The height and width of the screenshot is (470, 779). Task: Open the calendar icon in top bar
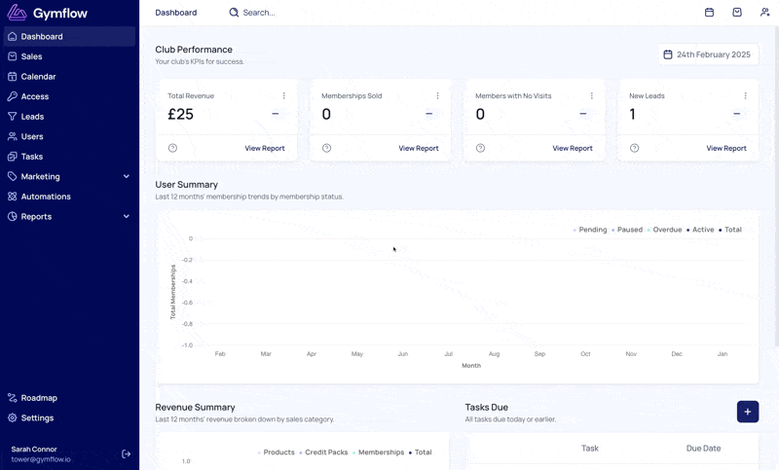pos(709,13)
